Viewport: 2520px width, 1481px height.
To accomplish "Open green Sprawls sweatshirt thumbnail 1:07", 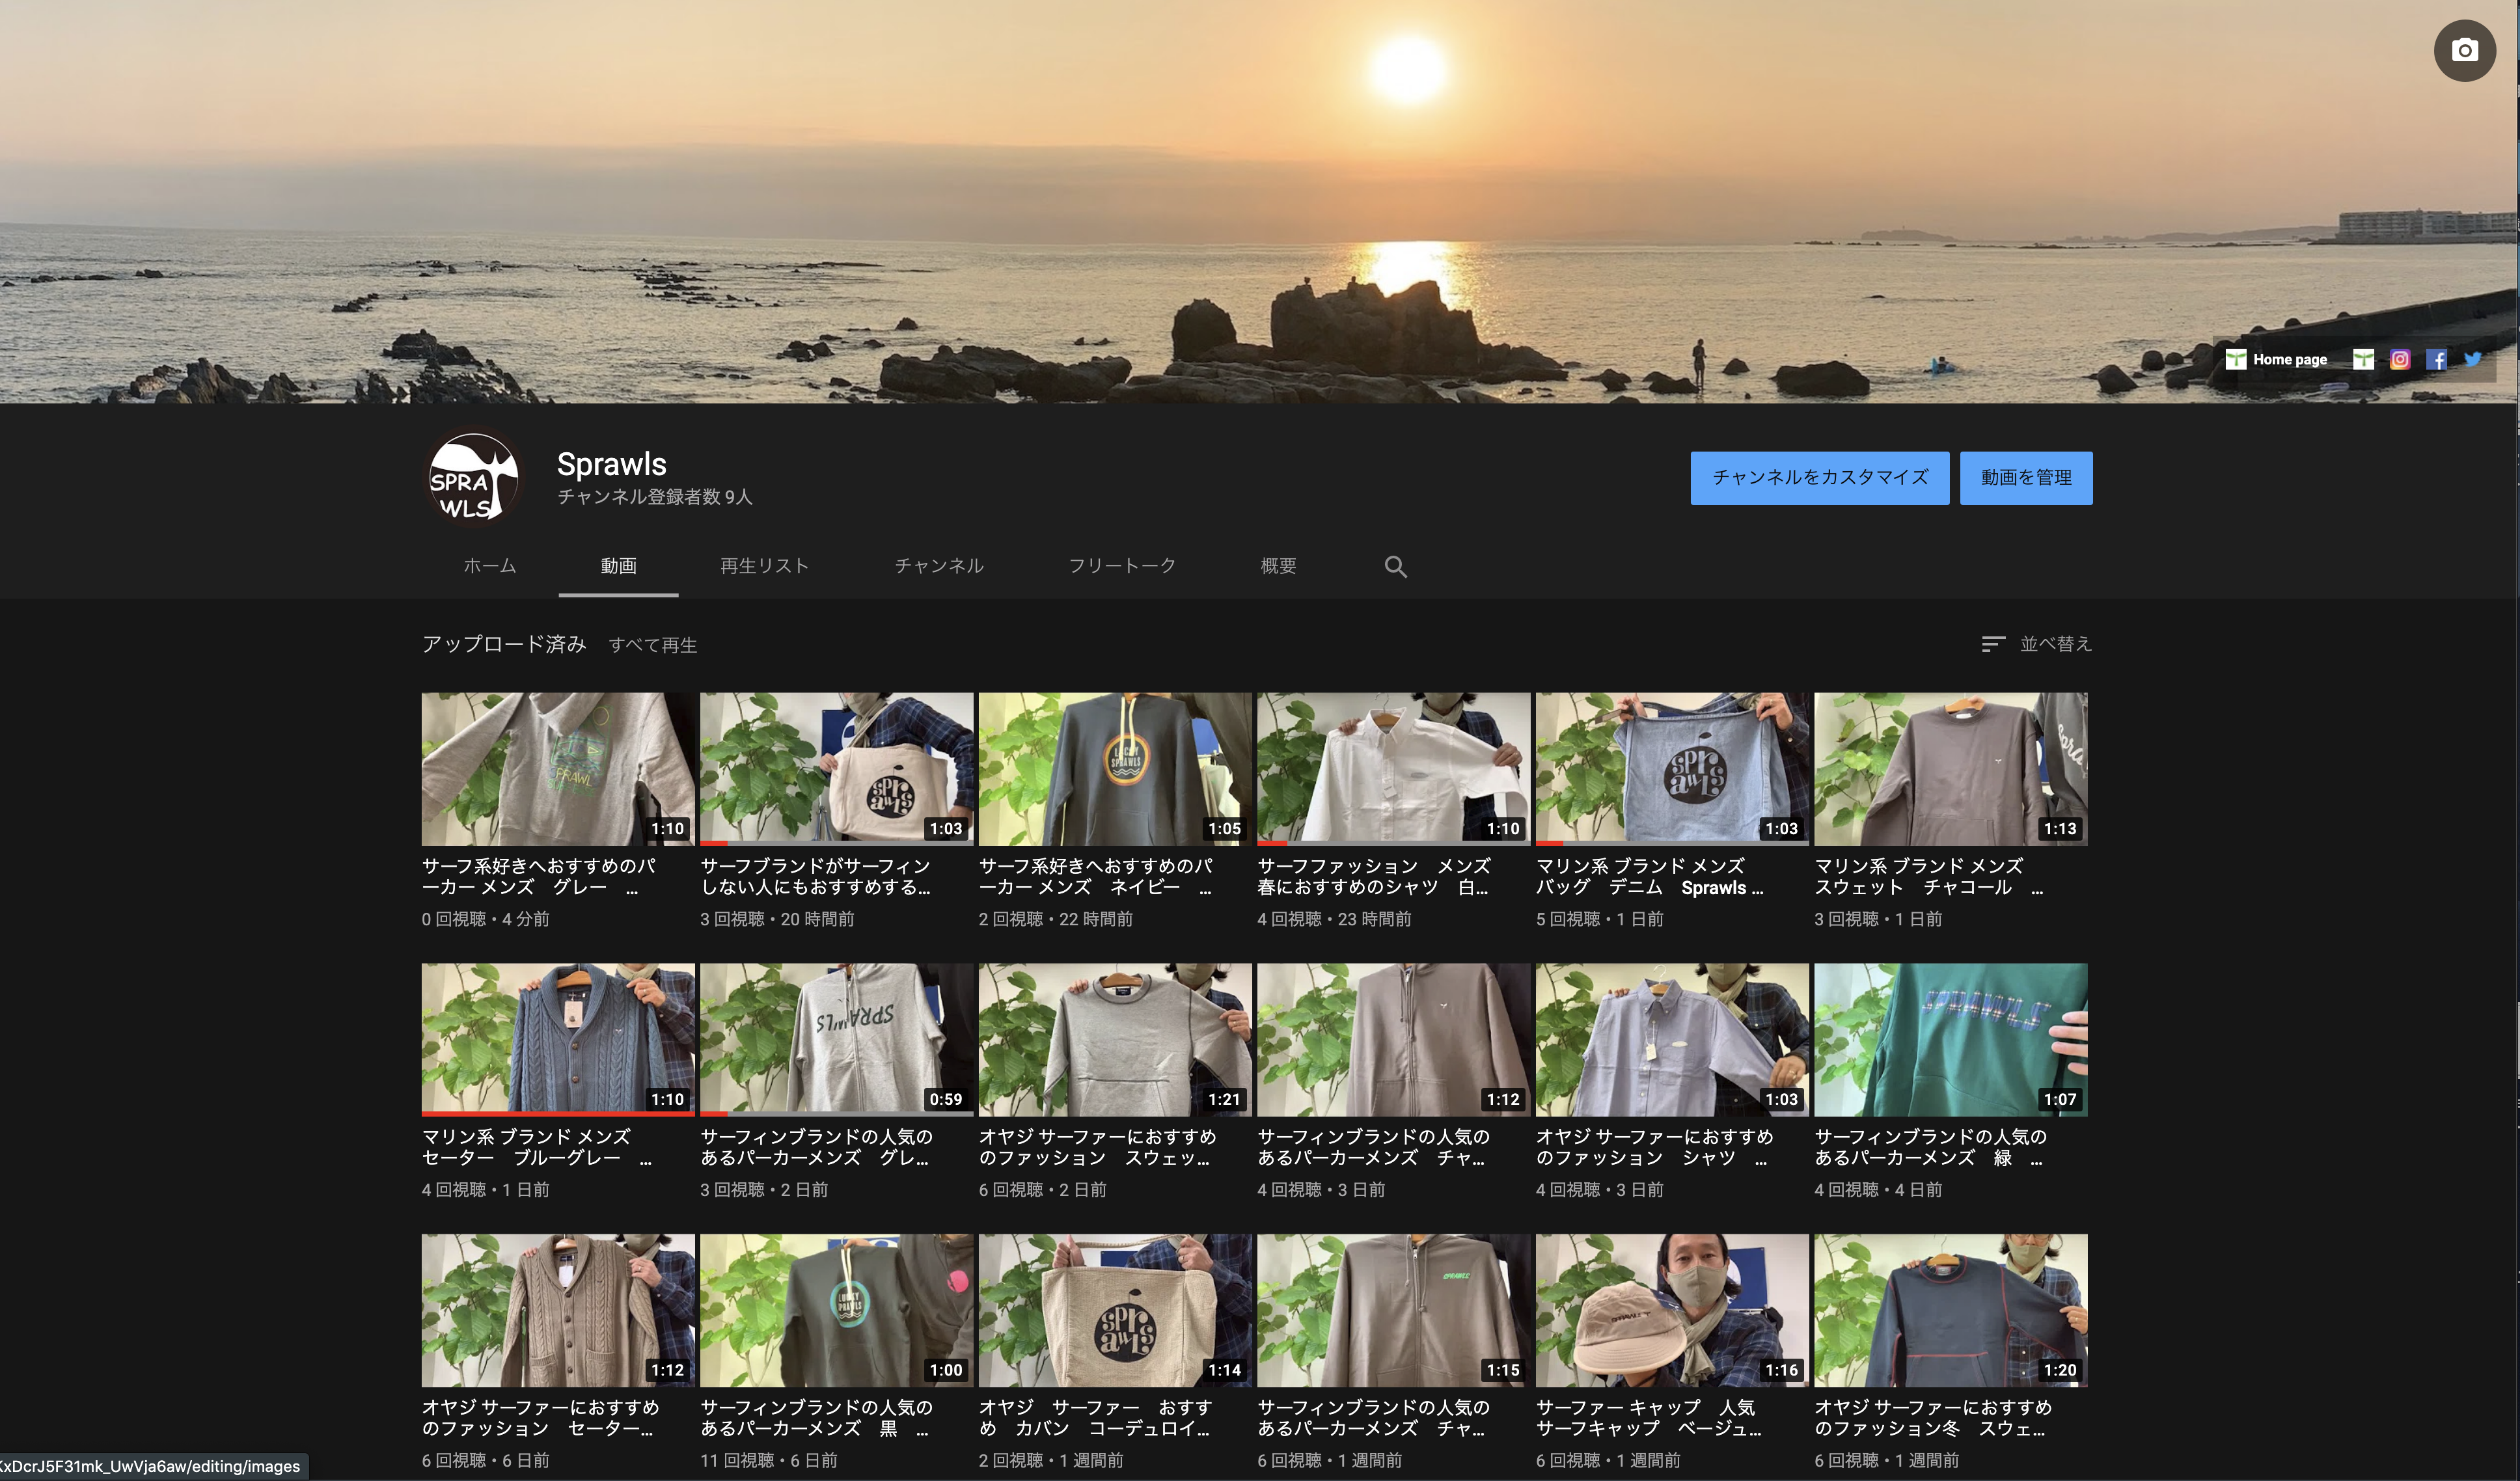I will (x=1950, y=1040).
